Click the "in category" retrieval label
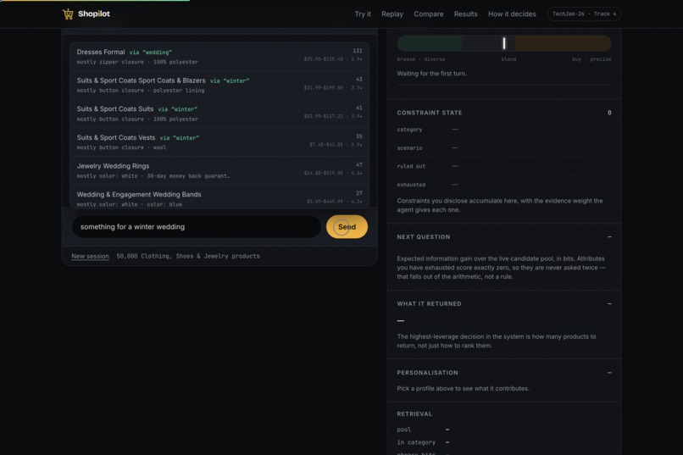The width and height of the screenshot is (683, 455). [416, 442]
